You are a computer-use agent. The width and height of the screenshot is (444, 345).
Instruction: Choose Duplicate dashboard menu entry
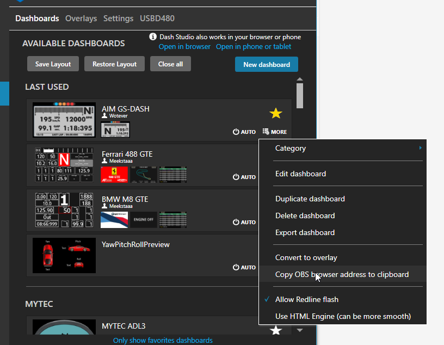tap(342, 199)
